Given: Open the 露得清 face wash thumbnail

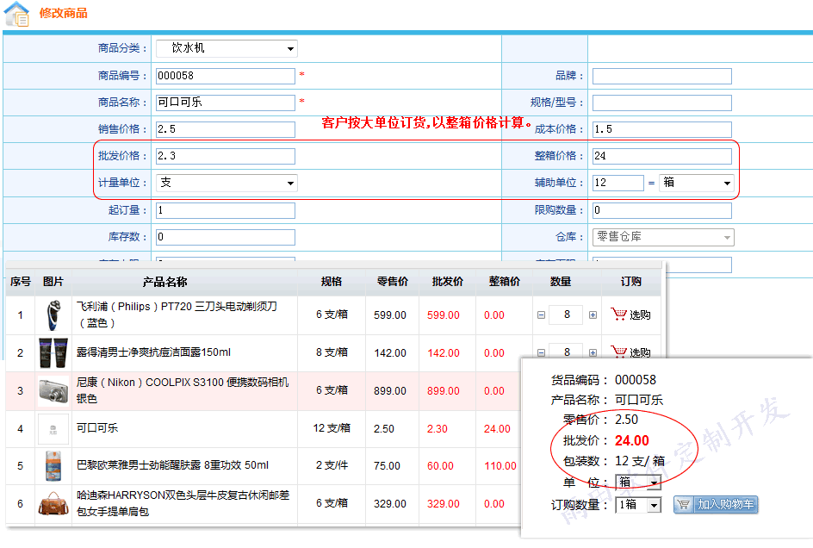Looking at the screenshot, I should (x=53, y=353).
